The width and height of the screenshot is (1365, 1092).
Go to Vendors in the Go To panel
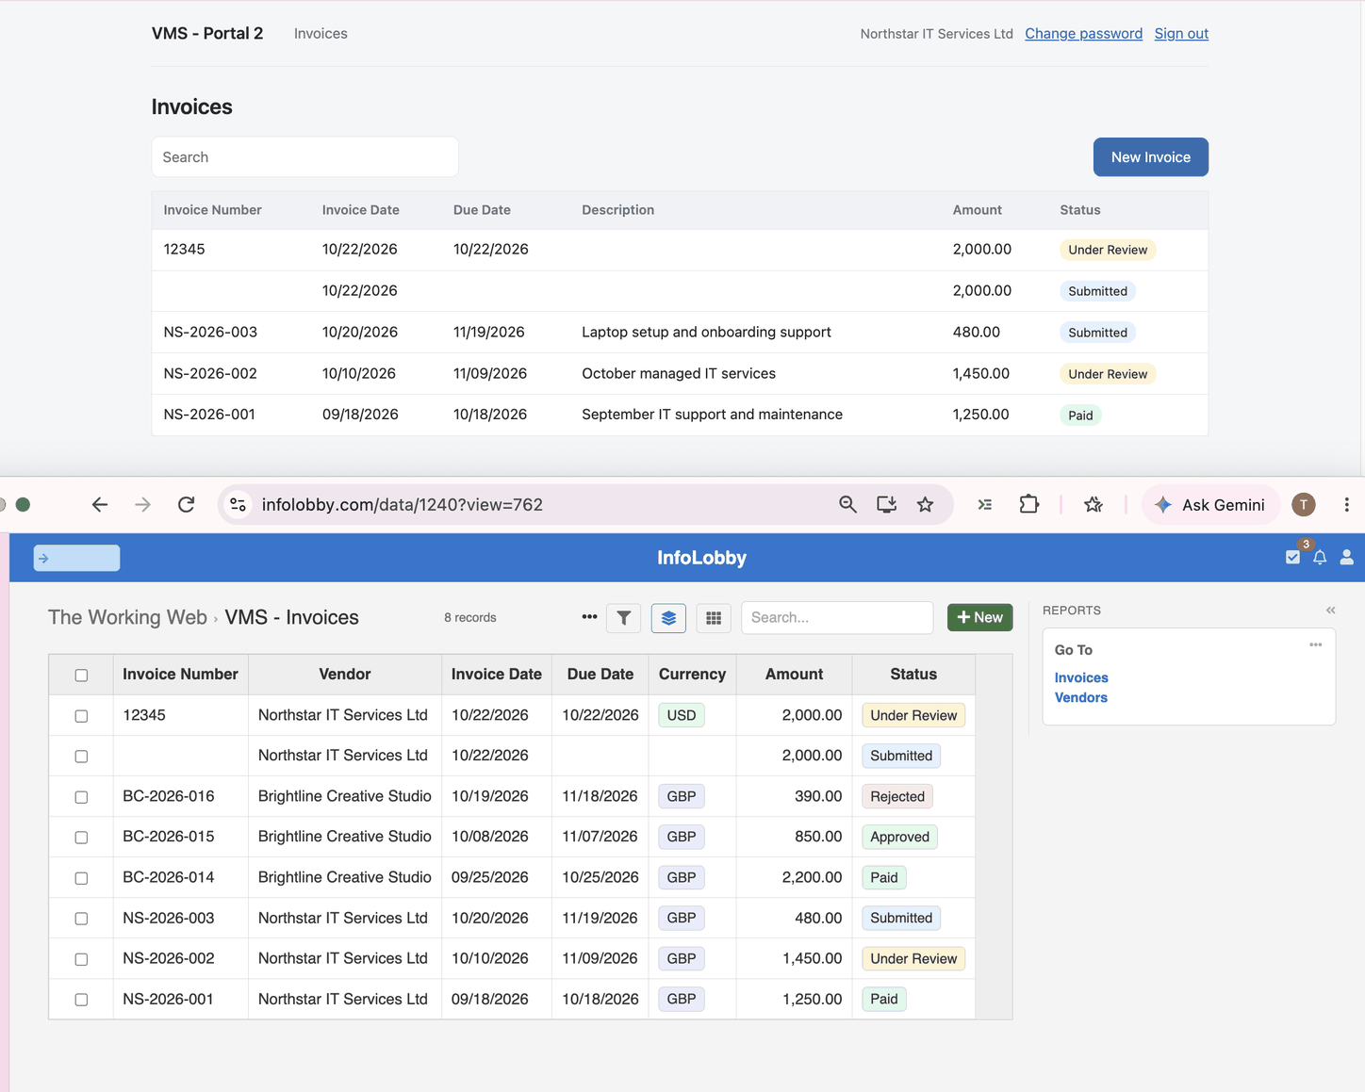coord(1080,697)
